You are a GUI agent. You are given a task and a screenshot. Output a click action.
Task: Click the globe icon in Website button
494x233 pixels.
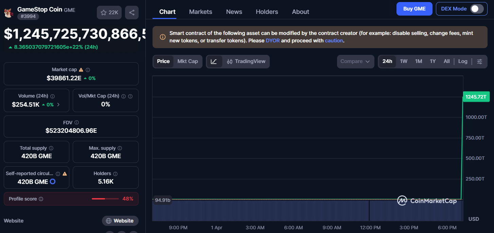(109, 221)
